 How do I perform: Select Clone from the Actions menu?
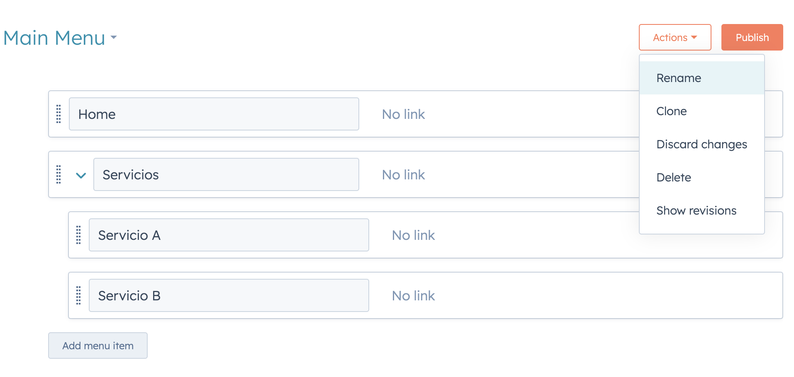point(671,111)
